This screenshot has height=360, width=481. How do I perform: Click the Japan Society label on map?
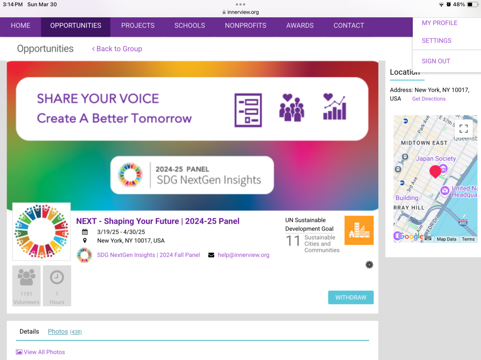click(436, 159)
